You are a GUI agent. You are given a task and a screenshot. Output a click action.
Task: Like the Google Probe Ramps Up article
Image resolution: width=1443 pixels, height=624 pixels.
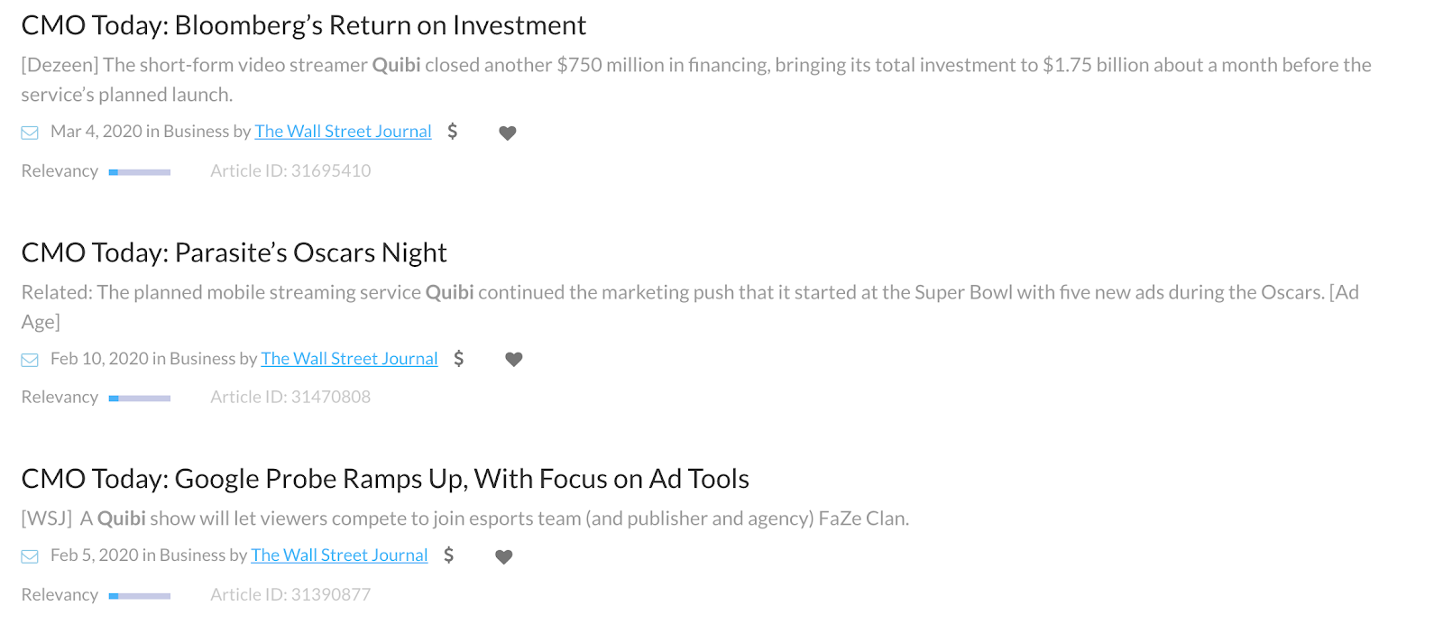click(504, 557)
